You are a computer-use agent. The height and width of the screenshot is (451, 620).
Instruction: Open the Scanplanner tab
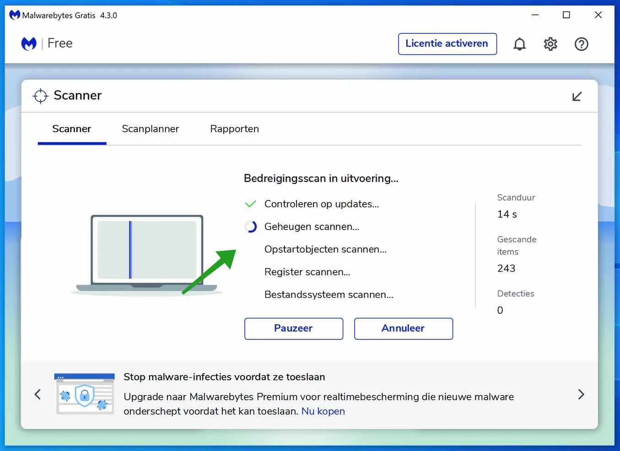151,129
